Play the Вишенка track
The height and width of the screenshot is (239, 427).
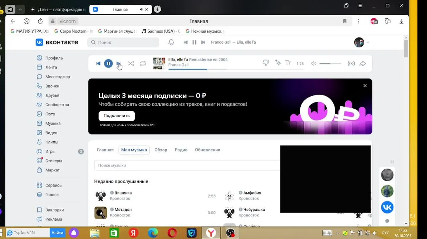[100, 196]
